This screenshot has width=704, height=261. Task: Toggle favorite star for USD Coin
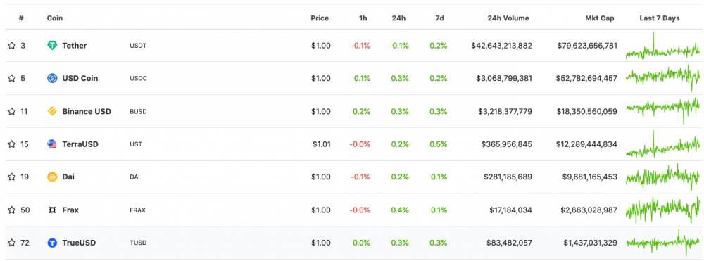[x=12, y=79]
